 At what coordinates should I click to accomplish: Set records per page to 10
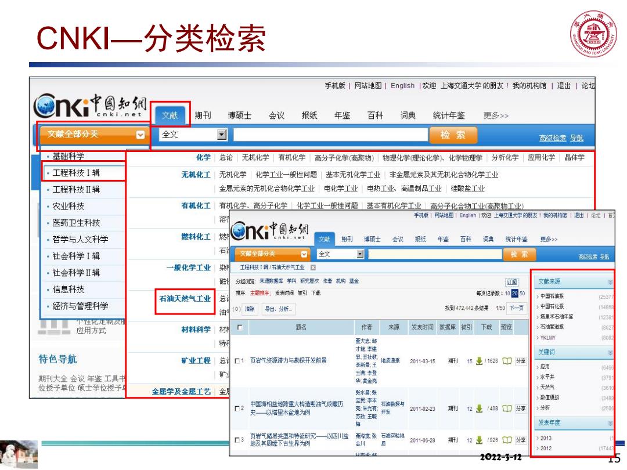pyautogui.click(x=507, y=294)
